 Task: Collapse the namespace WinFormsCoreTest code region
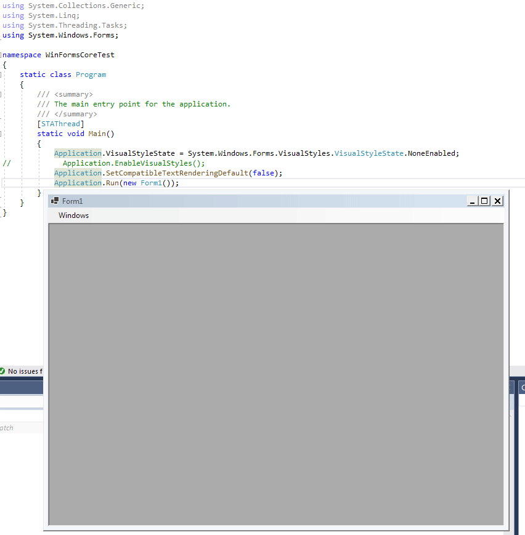coord(1,54)
